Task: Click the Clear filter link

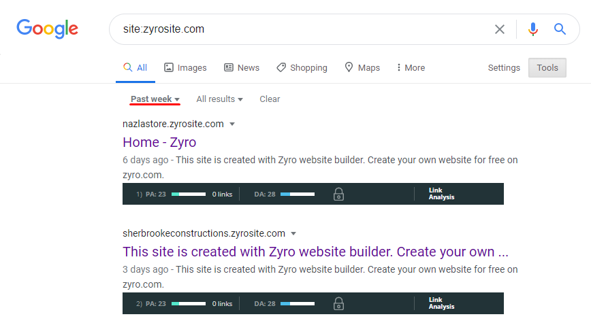Action: [270, 99]
